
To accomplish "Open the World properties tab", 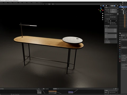I will (120, 45).
